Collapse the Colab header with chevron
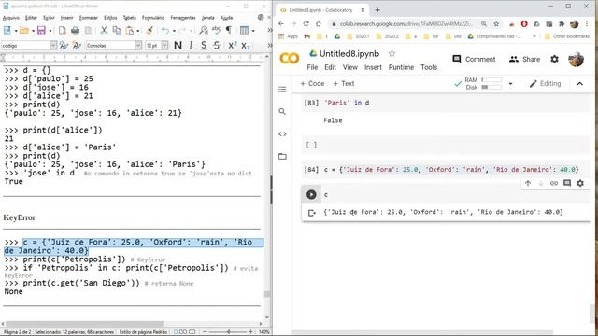 579,83
